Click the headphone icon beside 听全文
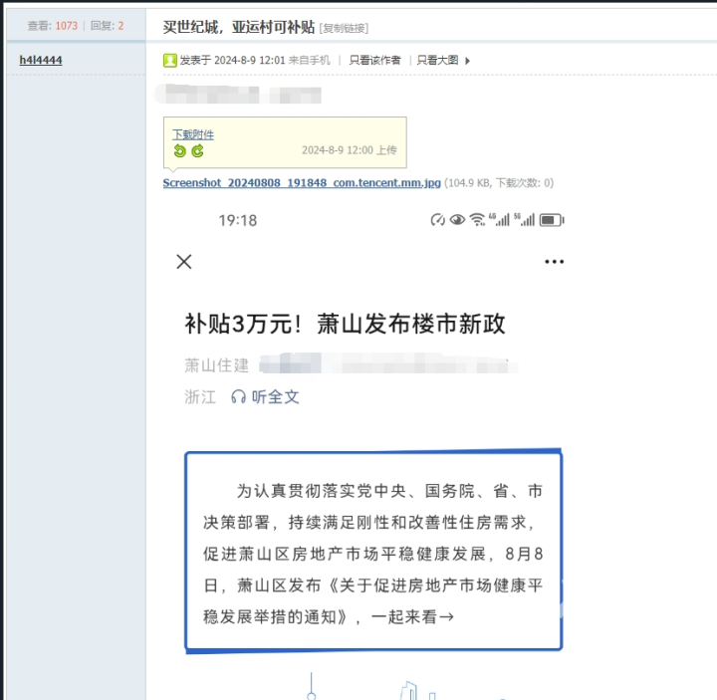 pyautogui.click(x=238, y=397)
